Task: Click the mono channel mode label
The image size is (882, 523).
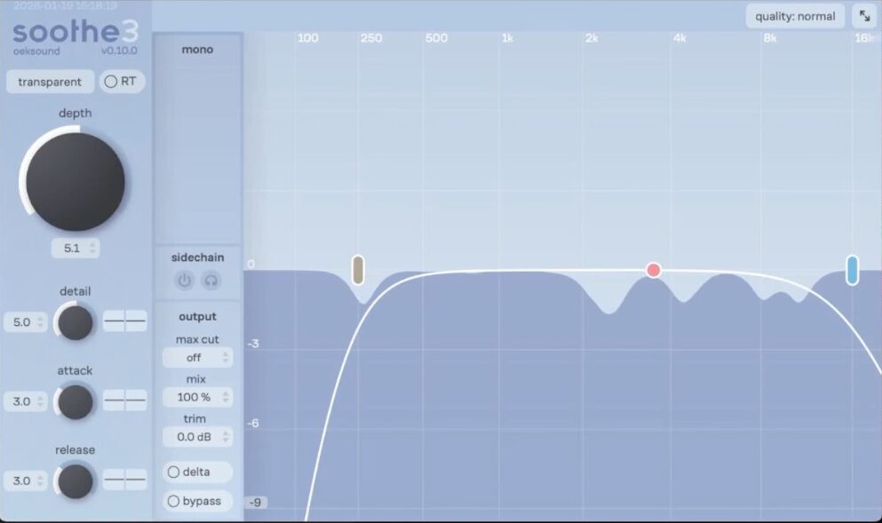Action: (197, 50)
